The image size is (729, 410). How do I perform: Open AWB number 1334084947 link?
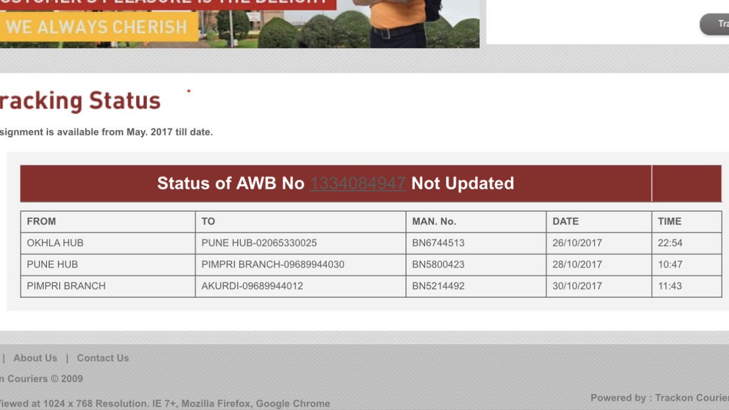click(358, 183)
